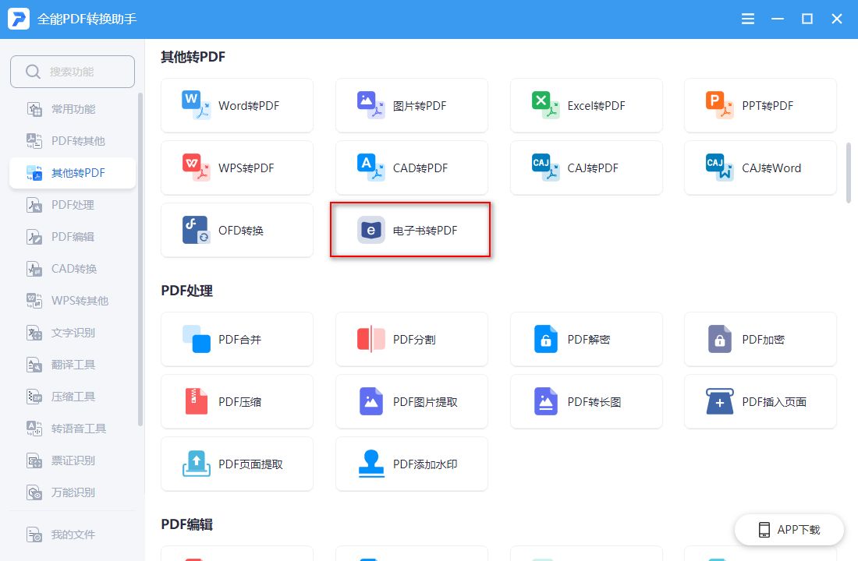Screen dimensions: 858x561
Task: Maximize the application window
Action: point(807,19)
